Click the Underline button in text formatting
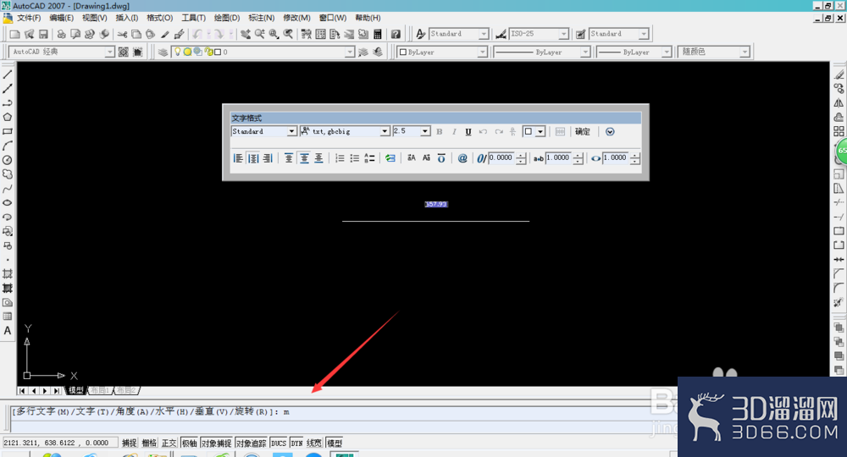847x457 pixels. tap(468, 132)
